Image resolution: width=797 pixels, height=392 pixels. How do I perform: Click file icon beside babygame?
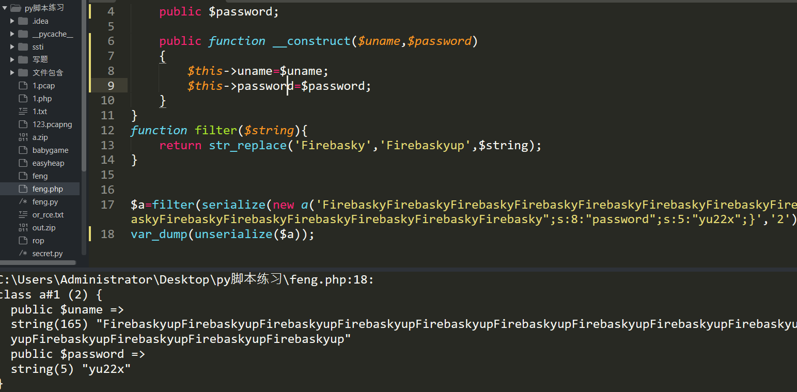pos(23,150)
